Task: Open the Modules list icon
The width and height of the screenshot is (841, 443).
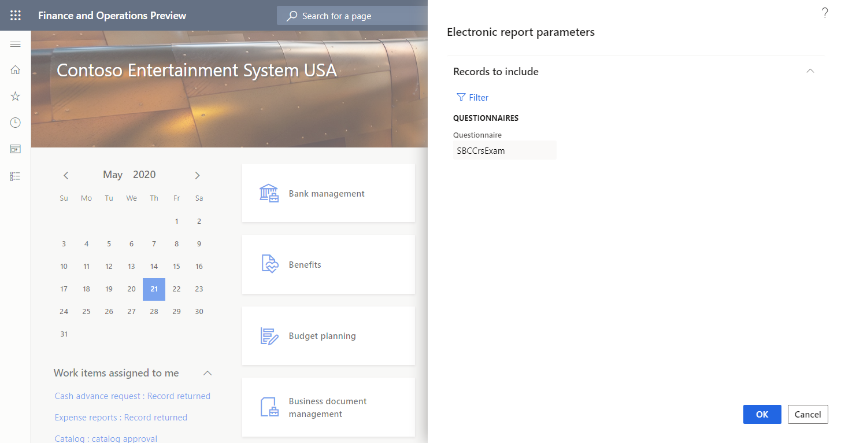Action: [15, 176]
